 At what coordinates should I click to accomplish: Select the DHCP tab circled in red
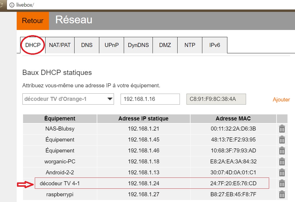33,45
